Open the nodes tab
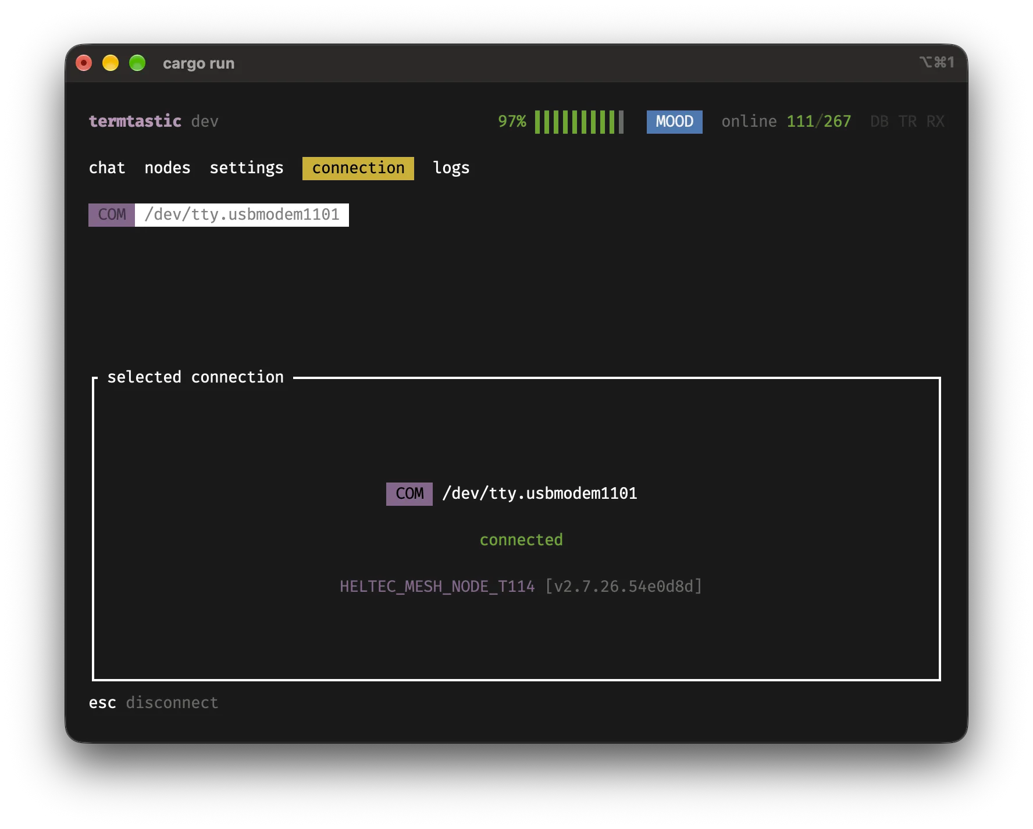This screenshot has height=829, width=1033. [168, 168]
